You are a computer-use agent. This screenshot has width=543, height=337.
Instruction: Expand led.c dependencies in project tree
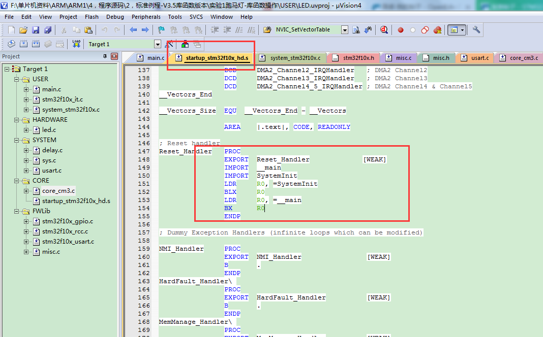(26, 130)
